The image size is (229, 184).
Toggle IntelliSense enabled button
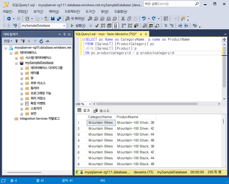click(115, 26)
